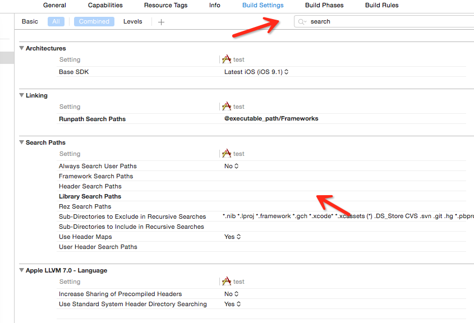
Task: Open the Use Header Maps Yes popup
Action: pyautogui.click(x=232, y=237)
